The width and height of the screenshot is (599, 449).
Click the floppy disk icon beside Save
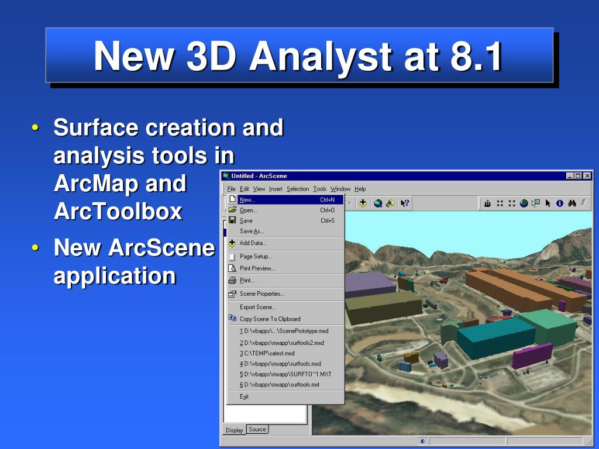[x=232, y=220]
